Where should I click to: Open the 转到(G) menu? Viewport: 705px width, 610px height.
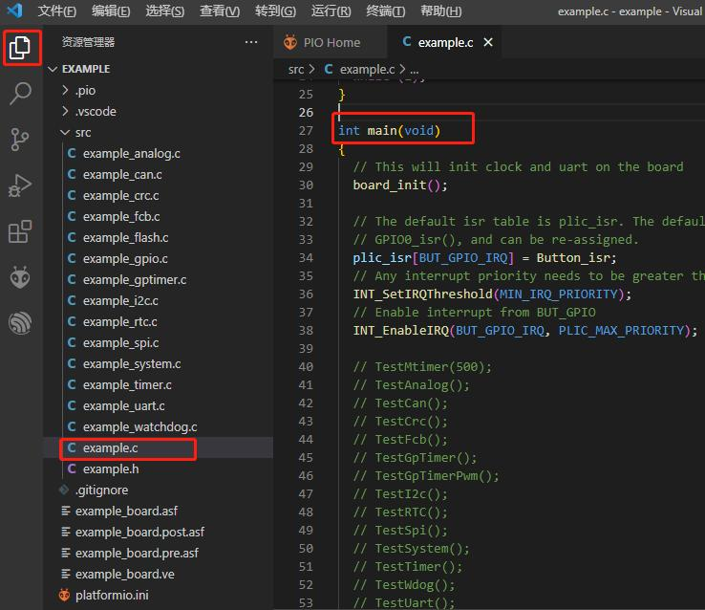pyautogui.click(x=275, y=11)
